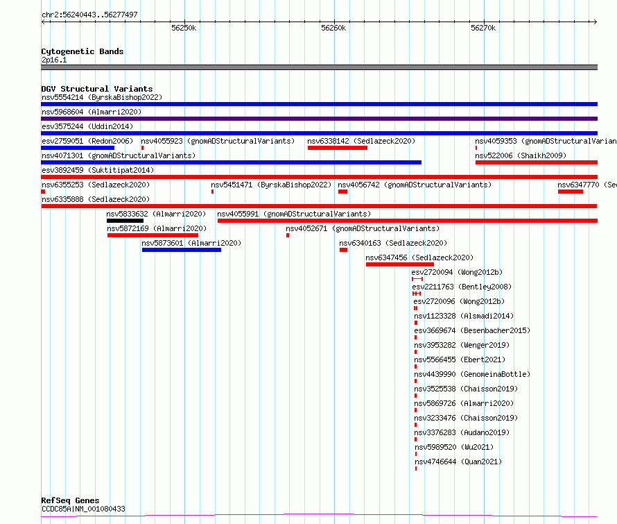617x524 pixels.
Task: Select nsv3233476 (Chaisson2019) label
Action: point(466,418)
